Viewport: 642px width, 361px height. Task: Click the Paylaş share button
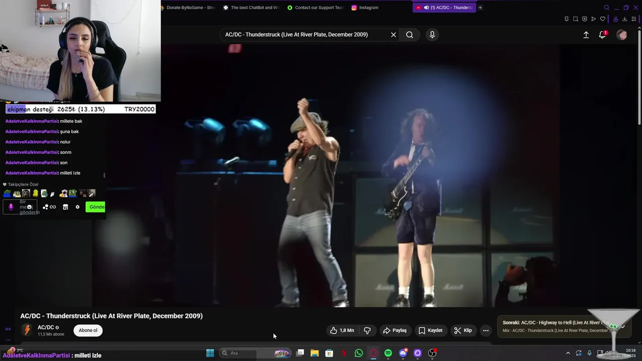point(395,330)
